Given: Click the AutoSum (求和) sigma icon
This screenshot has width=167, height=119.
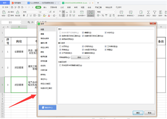Looking at the screenshot, I should pyautogui.click(x=148, y=12).
